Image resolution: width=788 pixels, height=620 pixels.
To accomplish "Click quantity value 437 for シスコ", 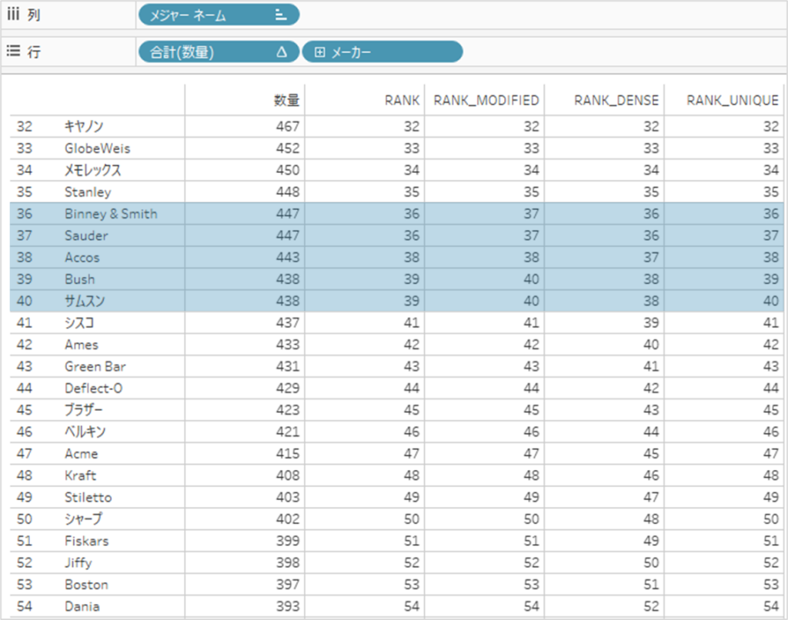I will pos(288,322).
